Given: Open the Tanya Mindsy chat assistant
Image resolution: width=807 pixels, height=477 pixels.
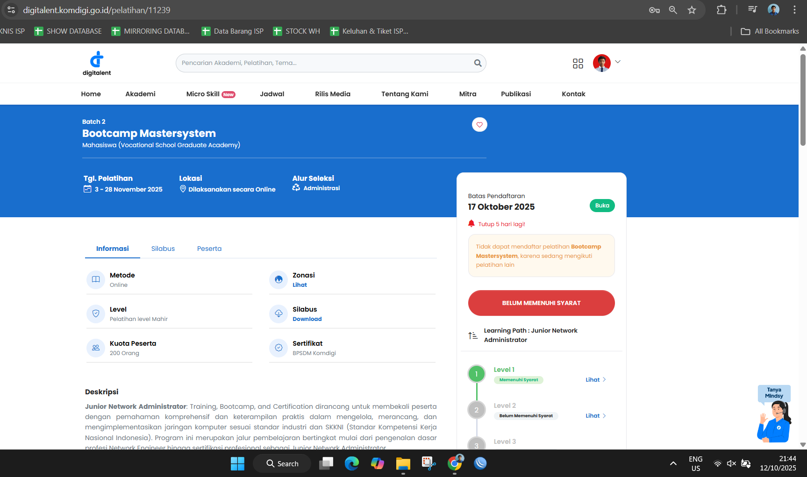Looking at the screenshot, I should click(x=774, y=414).
